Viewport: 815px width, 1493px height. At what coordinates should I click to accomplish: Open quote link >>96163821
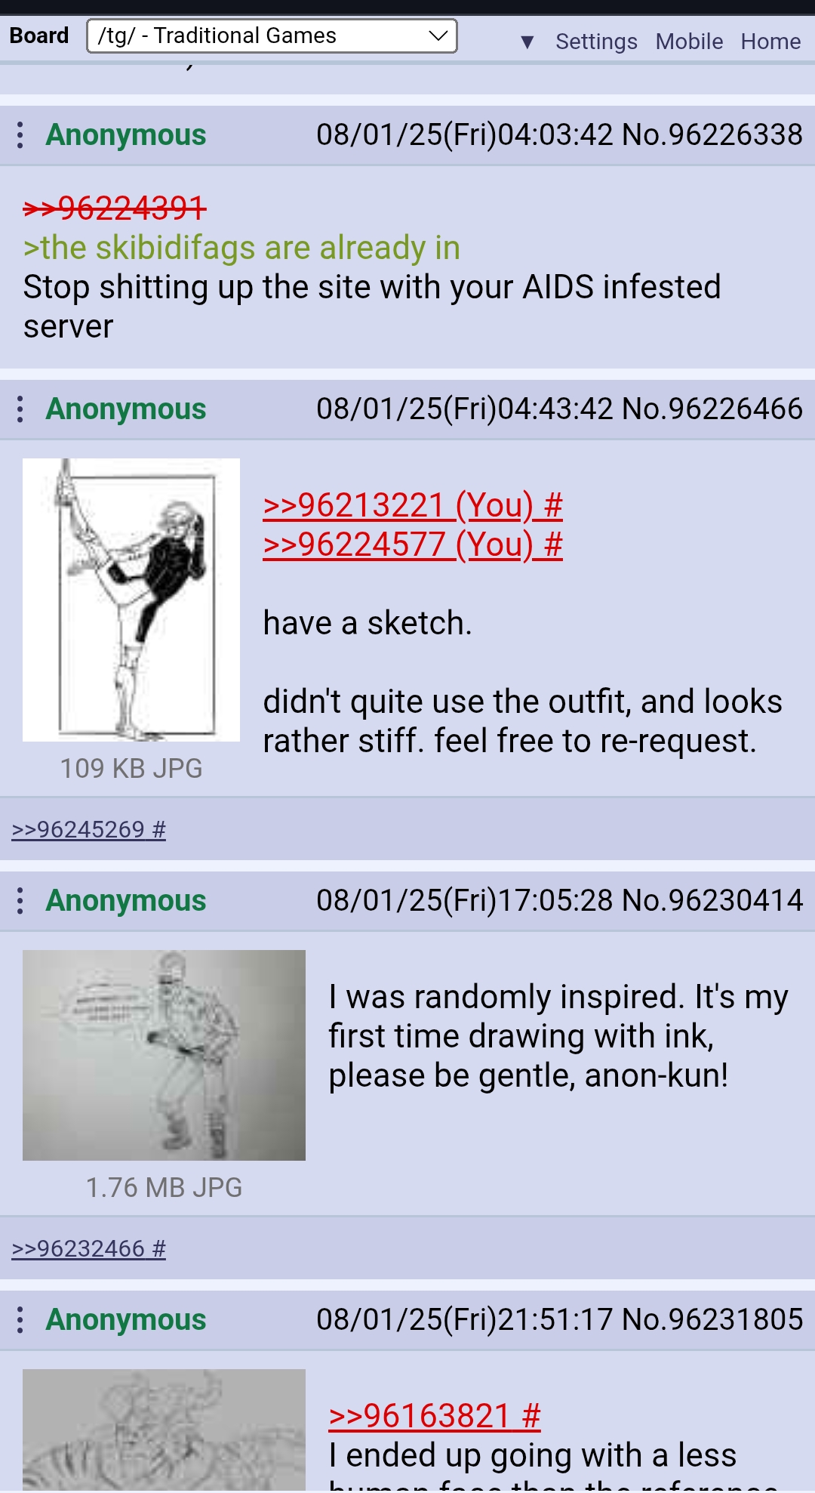pos(435,1416)
